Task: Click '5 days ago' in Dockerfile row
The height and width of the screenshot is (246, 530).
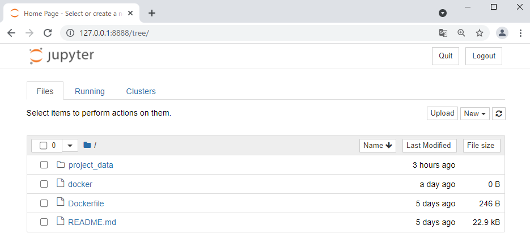Action: (435, 203)
